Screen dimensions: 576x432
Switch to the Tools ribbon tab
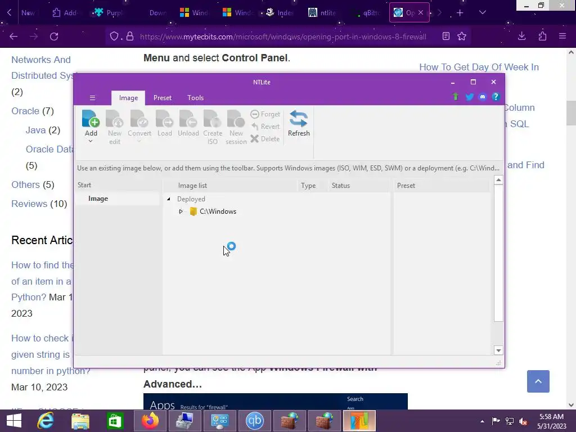pyautogui.click(x=195, y=98)
